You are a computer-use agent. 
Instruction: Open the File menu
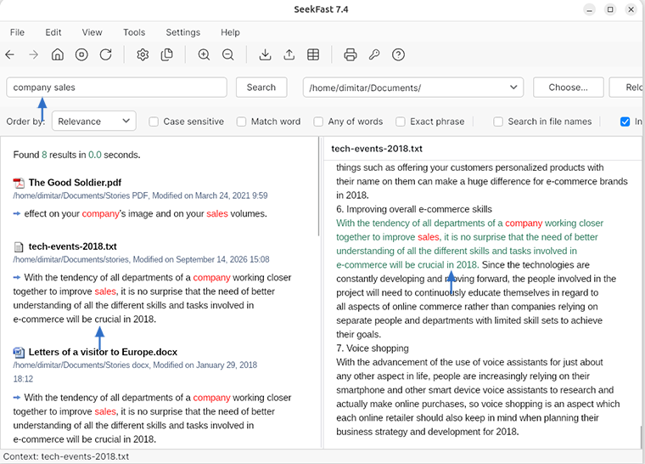[x=17, y=32]
